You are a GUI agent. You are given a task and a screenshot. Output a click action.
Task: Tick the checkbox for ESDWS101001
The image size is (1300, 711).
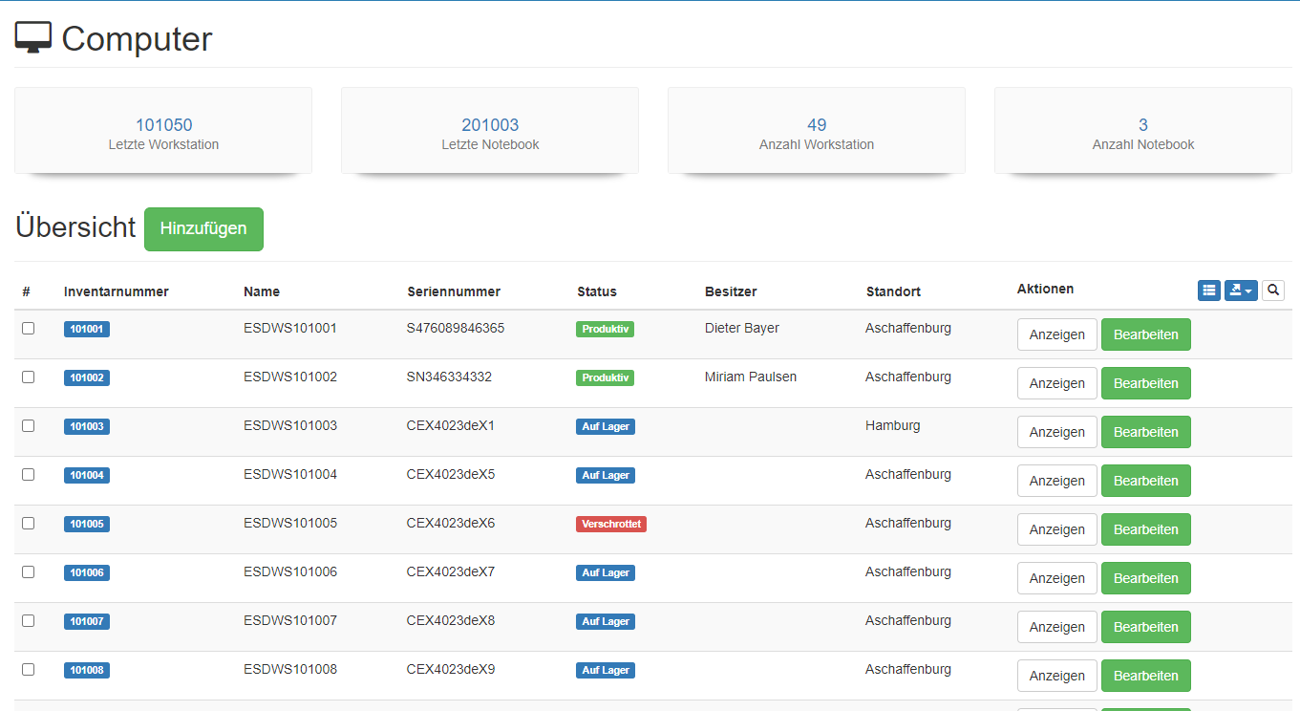click(x=29, y=328)
